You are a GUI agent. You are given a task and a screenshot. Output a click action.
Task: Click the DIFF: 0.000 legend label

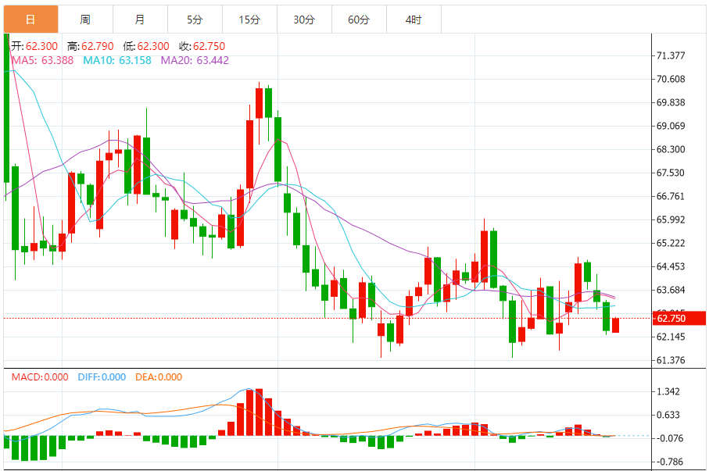pos(102,377)
